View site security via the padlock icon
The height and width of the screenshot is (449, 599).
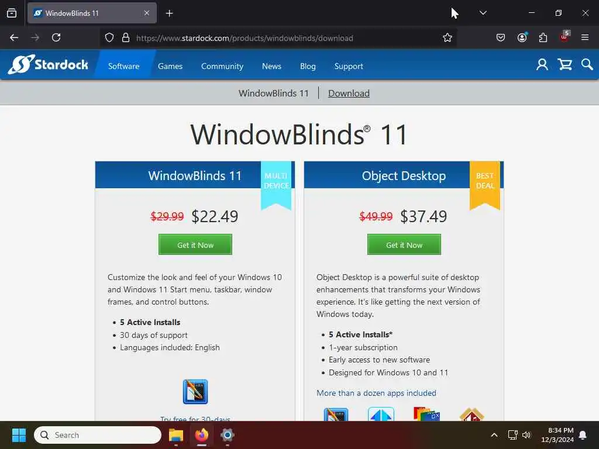point(126,37)
